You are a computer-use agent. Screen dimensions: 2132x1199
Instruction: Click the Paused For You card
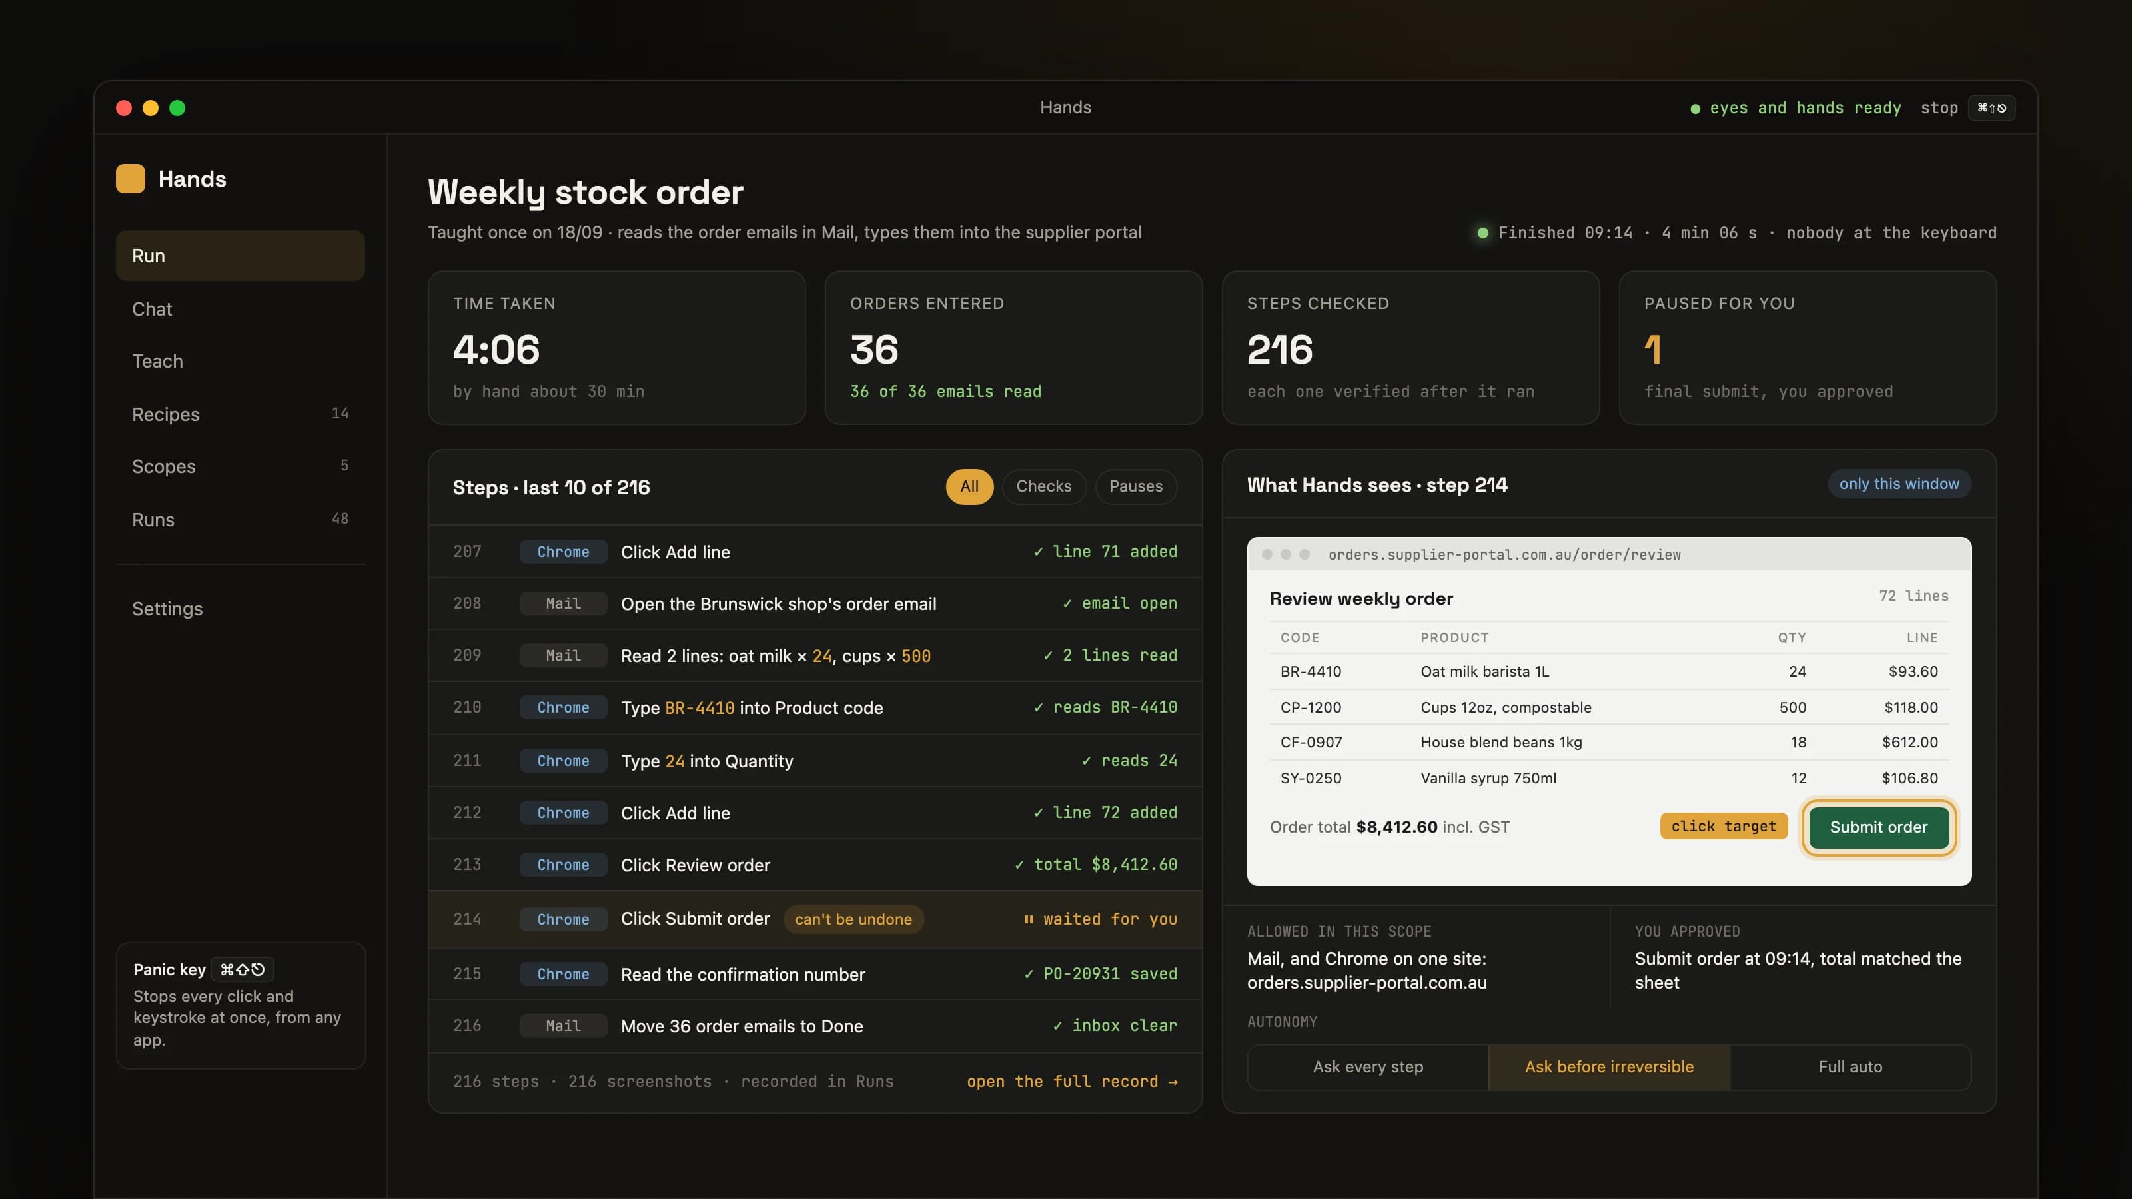click(x=1808, y=348)
